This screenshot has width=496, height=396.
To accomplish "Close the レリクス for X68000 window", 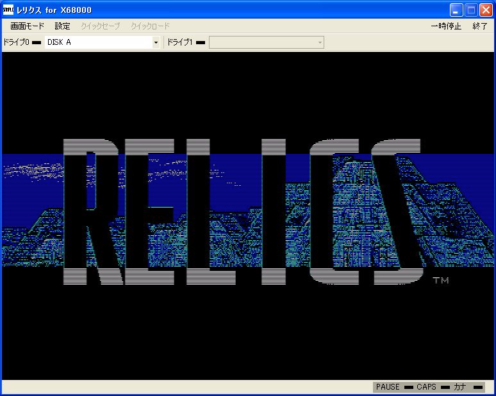I will tap(486, 10).
